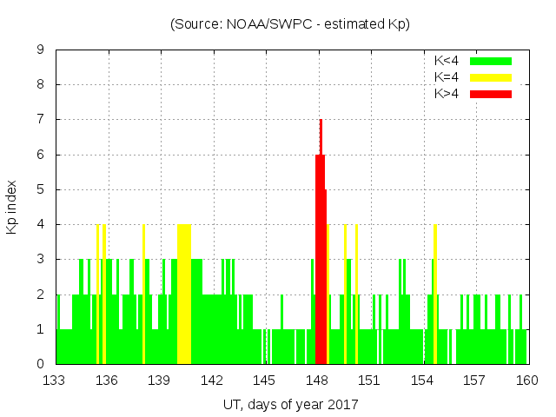Click the 160 tick label on x-axis
556x417 pixels.
pos(527,381)
